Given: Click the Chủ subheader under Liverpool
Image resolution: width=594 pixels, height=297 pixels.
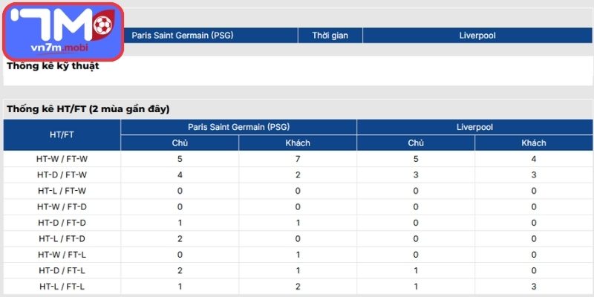Looking at the screenshot, I should click(416, 143).
